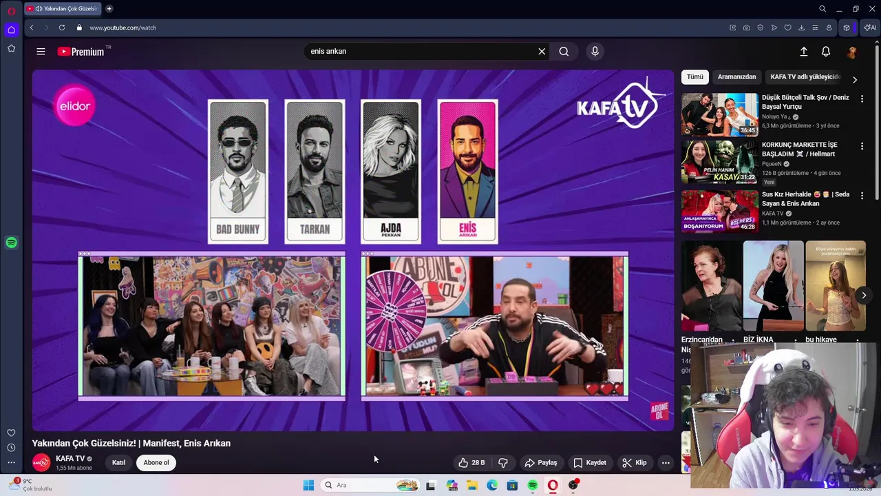Open the 'Erzincan'dan' Shorts thumbnail
Image resolution: width=881 pixels, height=496 pixels.
pos(711,286)
